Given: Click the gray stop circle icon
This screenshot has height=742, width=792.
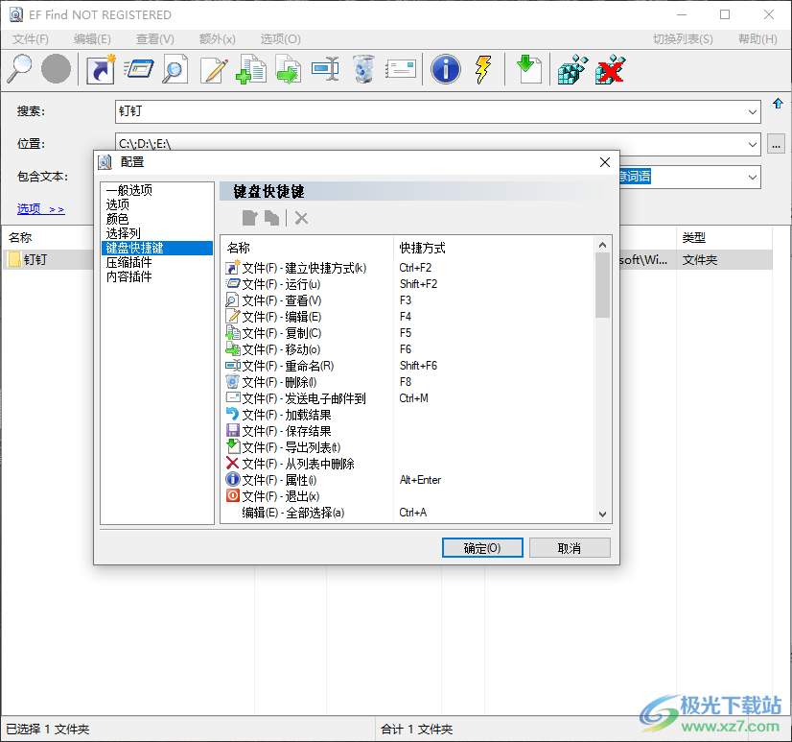Looking at the screenshot, I should click(x=56, y=69).
